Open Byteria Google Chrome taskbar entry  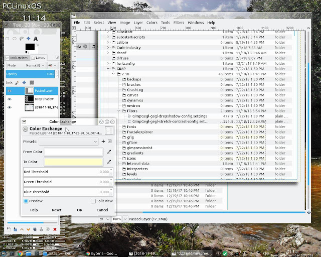101,253
